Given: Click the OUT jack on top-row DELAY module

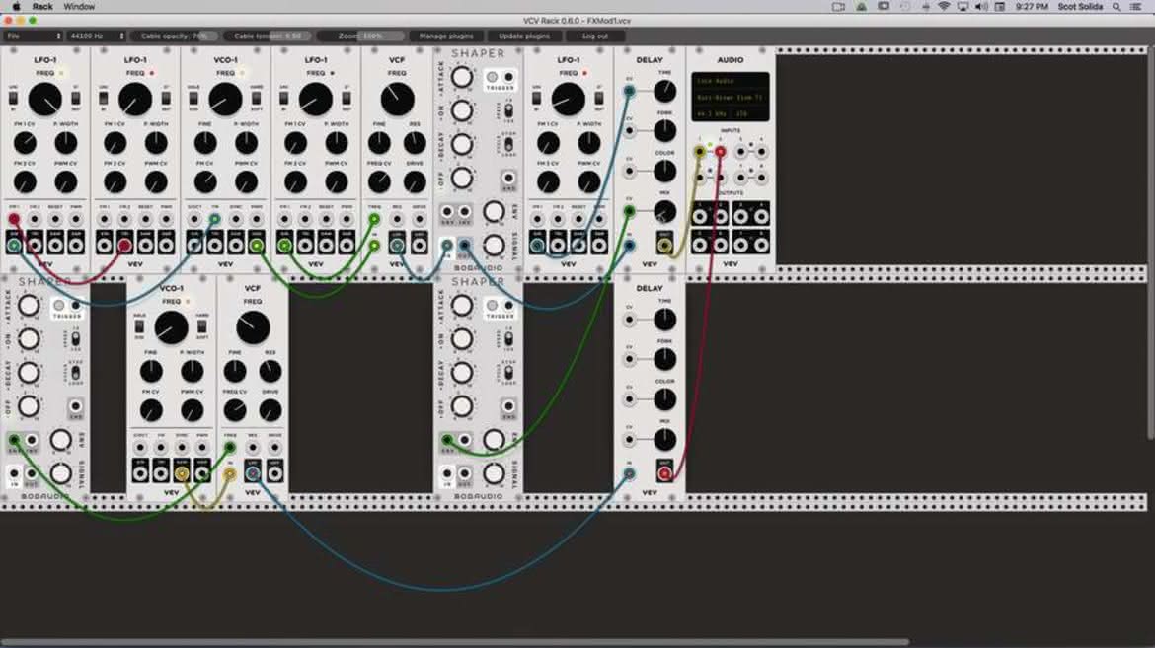Looking at the screenshot, I should tap(664, 246).
